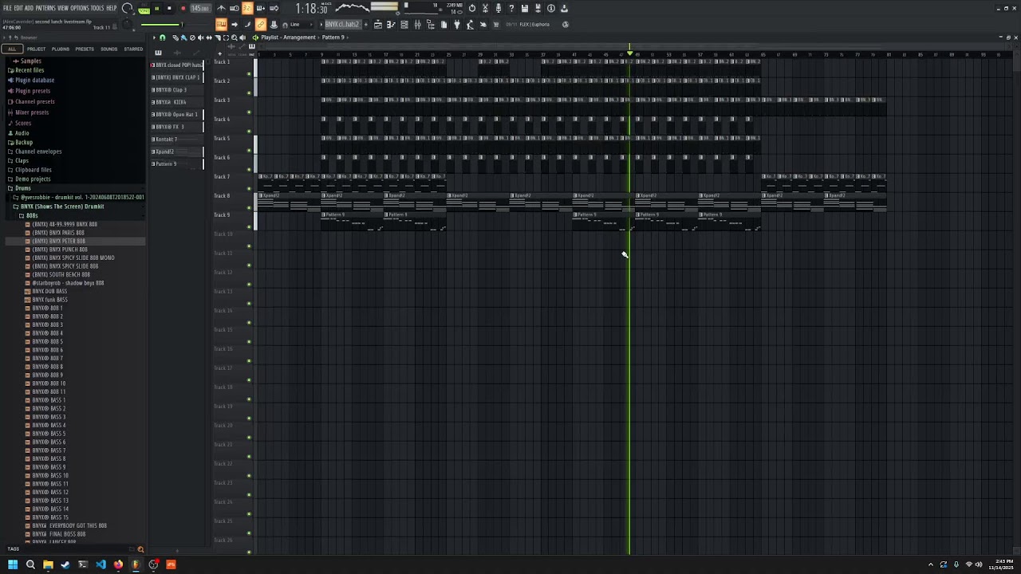
Task: Toggle the stamp tool icon in toolbar
Action: click(x=274, y=25)
